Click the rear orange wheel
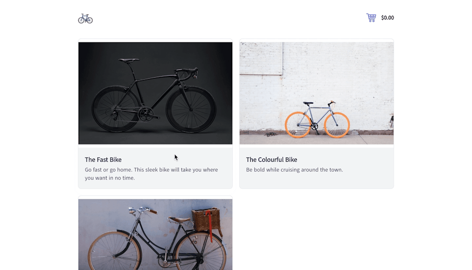Image resolution: width=472 pixels, height=270 pixels. click(298, 125)
